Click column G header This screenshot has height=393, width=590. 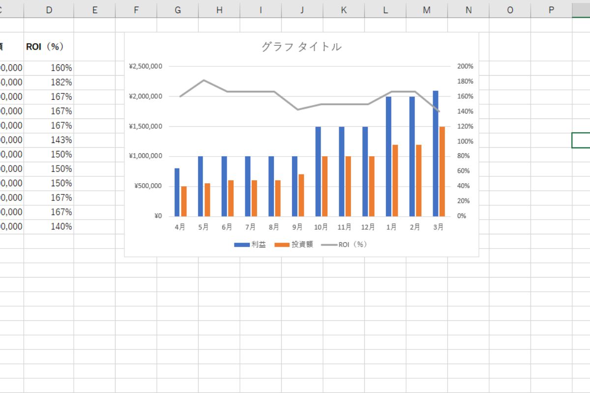tap(177, 10)
